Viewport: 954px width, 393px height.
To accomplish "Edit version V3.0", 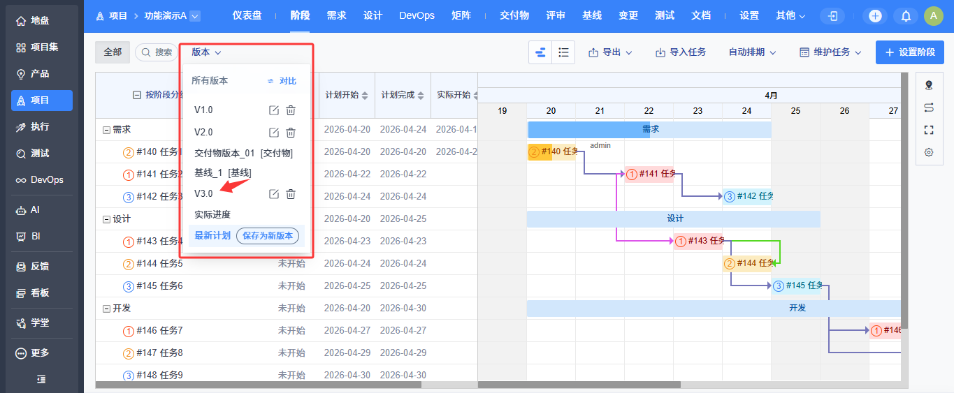I will (x=274, y=194).
